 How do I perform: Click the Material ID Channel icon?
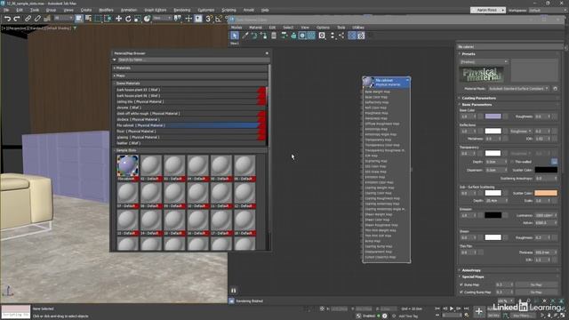click(x=322, y=36)
